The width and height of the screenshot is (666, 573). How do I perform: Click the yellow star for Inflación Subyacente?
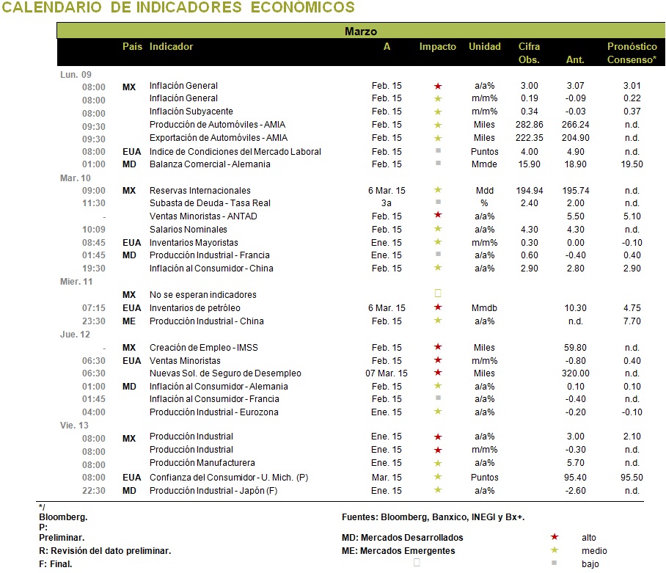click(x=438, y=112)
